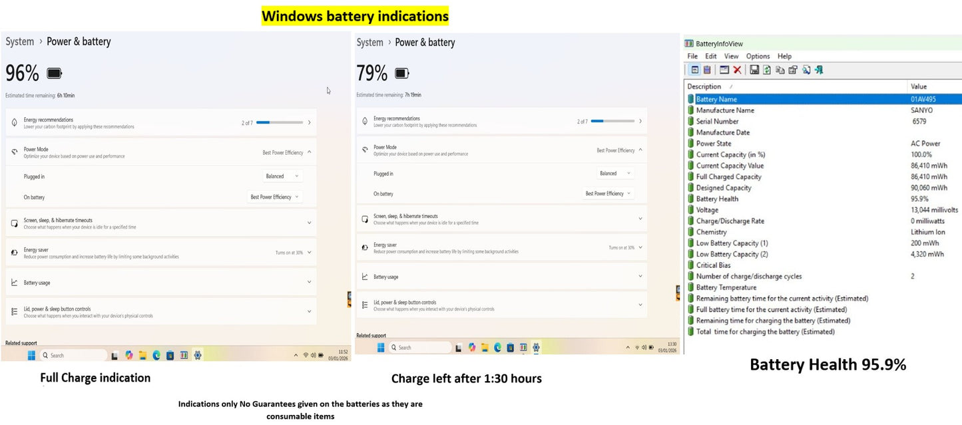Image resolution: width=962 pixels, height=425 pixels.
Task: Click the Exit door icon in BatteryInfoView toolbar
Action: (819, 70)
